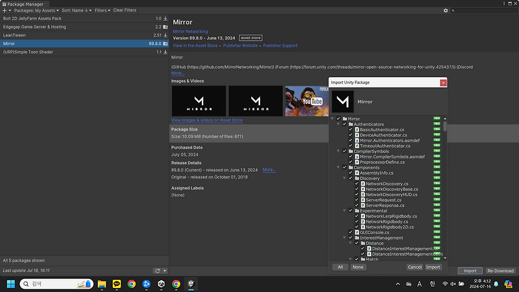Open the Filters dropdown menu
The image size is (519, 292).
(x=102, y=10)
